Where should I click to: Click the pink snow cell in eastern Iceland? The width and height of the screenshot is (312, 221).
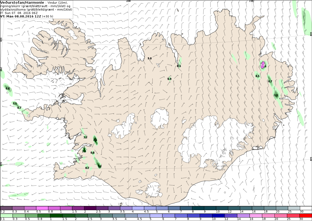(263, 65)
